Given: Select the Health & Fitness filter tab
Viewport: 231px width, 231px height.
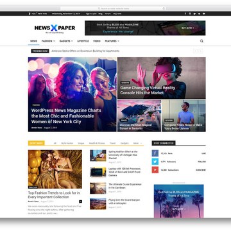Looking at the screenshot, I should point(97,143).
